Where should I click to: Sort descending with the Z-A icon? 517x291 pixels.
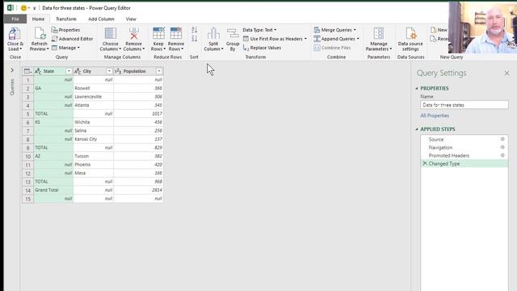tap(194, 39)
